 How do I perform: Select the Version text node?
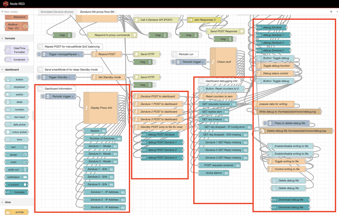[95, 131]
